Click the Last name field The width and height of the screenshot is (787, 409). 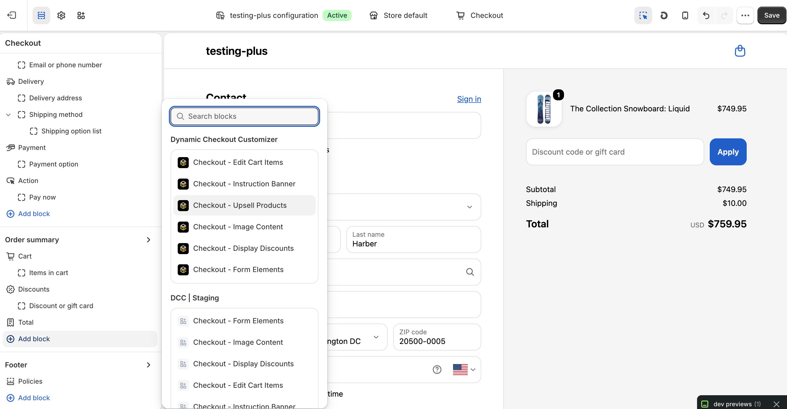click(413, 240)
